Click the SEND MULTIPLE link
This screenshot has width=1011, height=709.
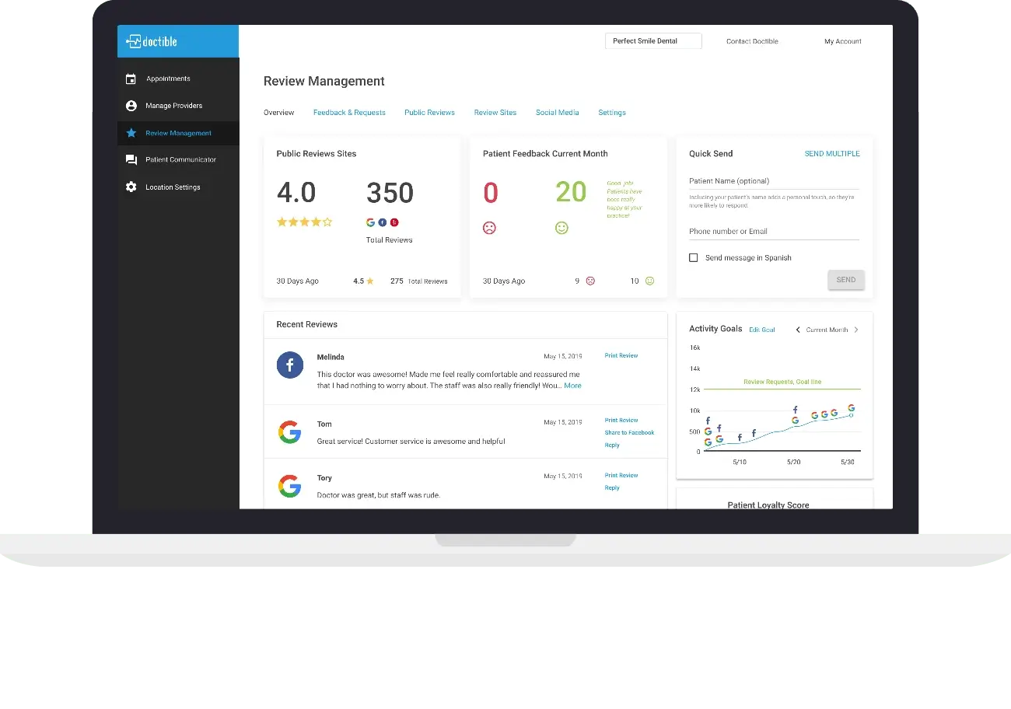(x=831, y=154)
